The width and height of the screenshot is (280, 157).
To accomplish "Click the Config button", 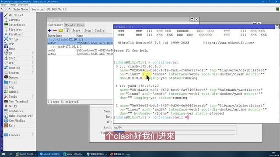I will click(99, 31).
